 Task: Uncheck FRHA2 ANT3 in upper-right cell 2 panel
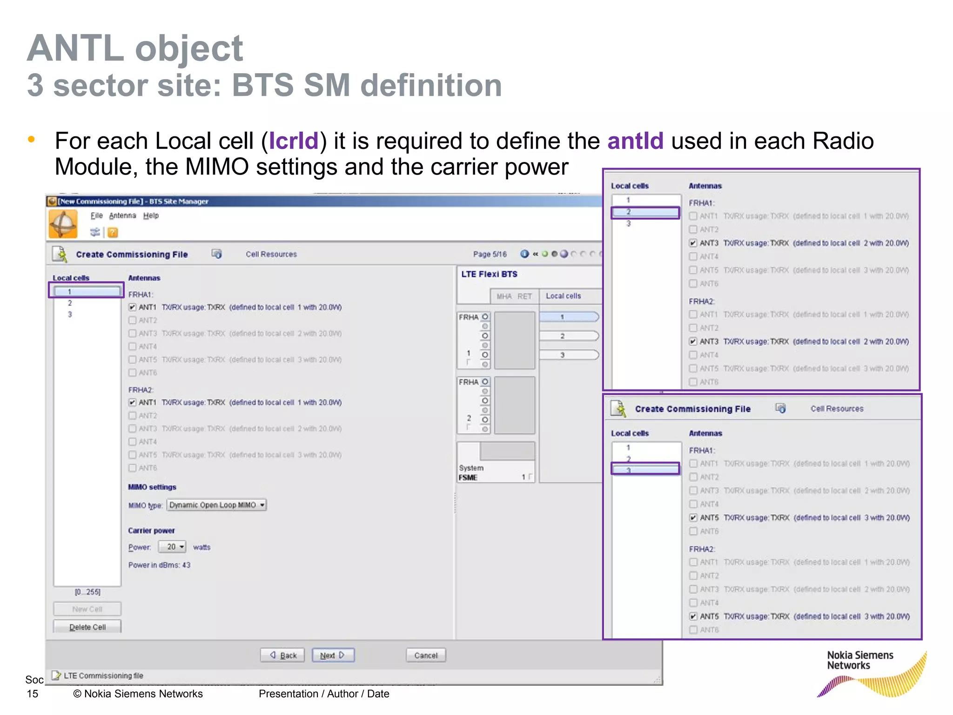(693, 341)
